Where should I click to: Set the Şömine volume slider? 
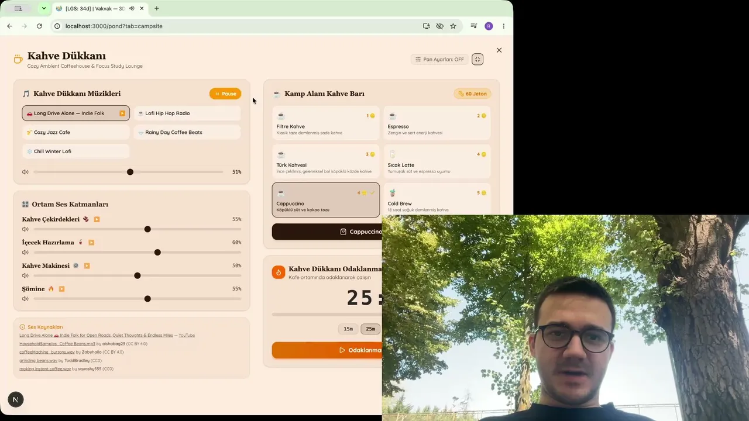[138, 299]
